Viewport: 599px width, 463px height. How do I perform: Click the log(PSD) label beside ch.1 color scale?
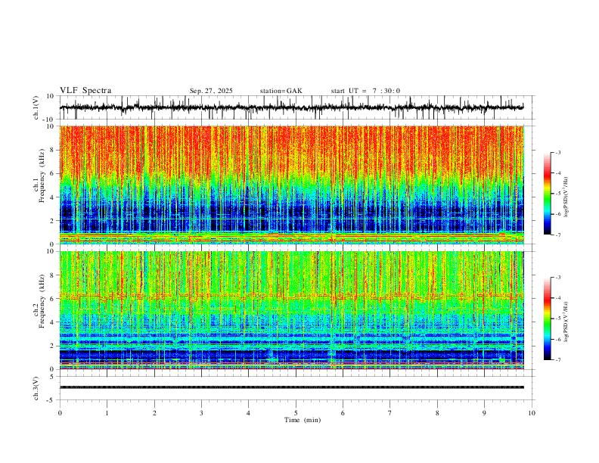point(566,197)
